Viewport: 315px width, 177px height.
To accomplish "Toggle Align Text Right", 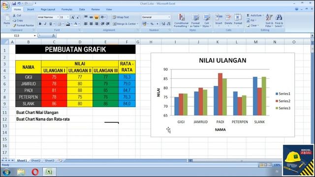I will point(96,24).
